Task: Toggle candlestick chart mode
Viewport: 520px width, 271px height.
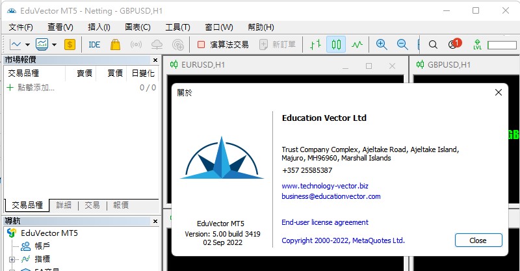Action: pos(336,45)
